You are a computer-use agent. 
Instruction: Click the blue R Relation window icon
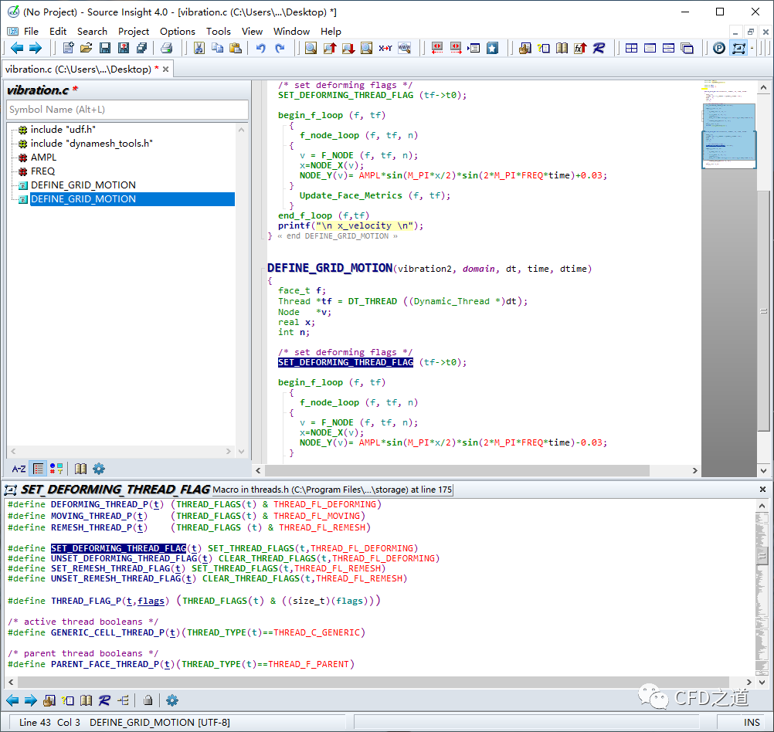tap(599, 48)
